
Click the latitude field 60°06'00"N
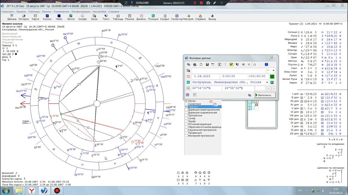tap(207, 88)
